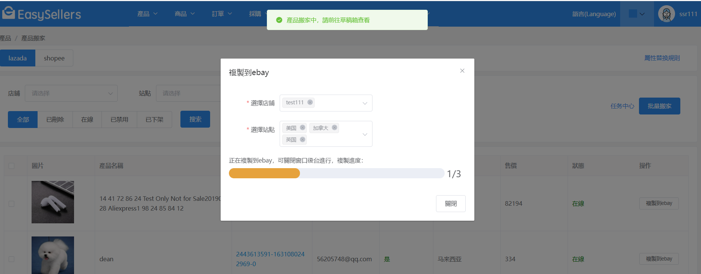The width and height of the screenshot is (701, 274).
Task: Click 複製到ebay for the dean row
Action: 659,259
